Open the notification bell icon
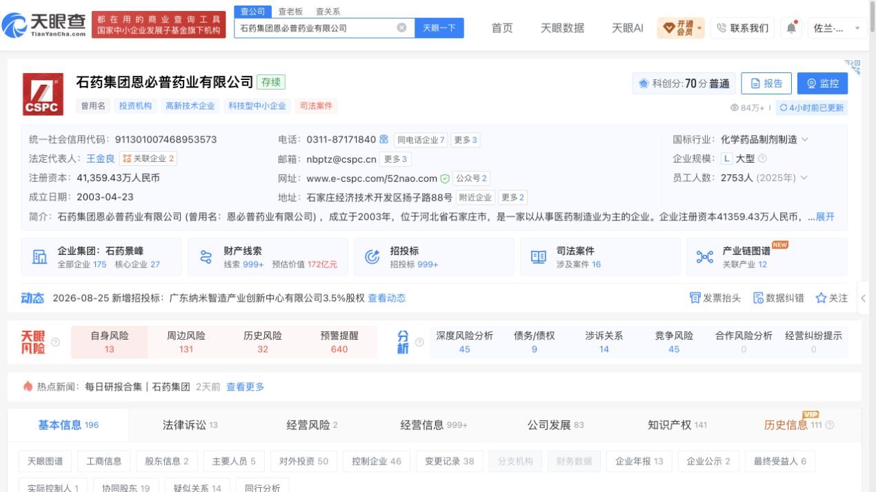Viewport: 876px width, 492px height. coord(791,28)
